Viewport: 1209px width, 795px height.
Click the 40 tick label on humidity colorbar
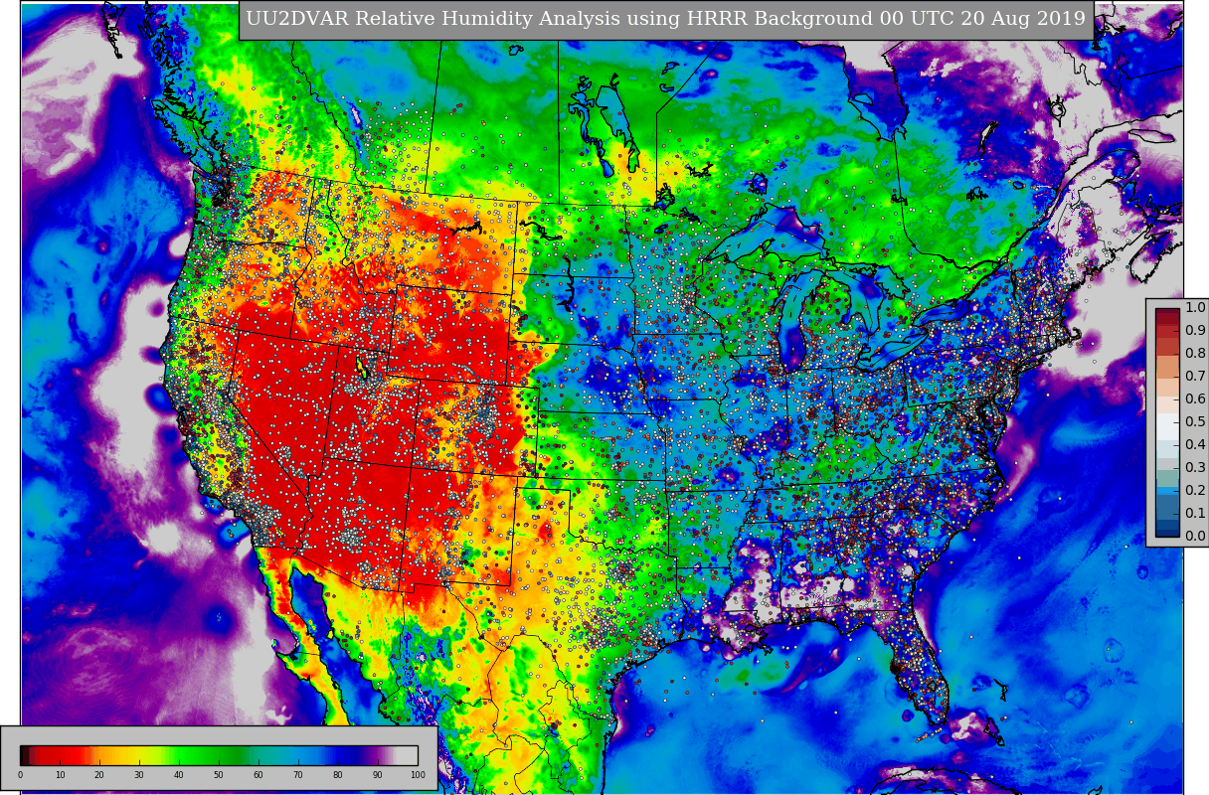pyautogui.click(x=179, y=775)
